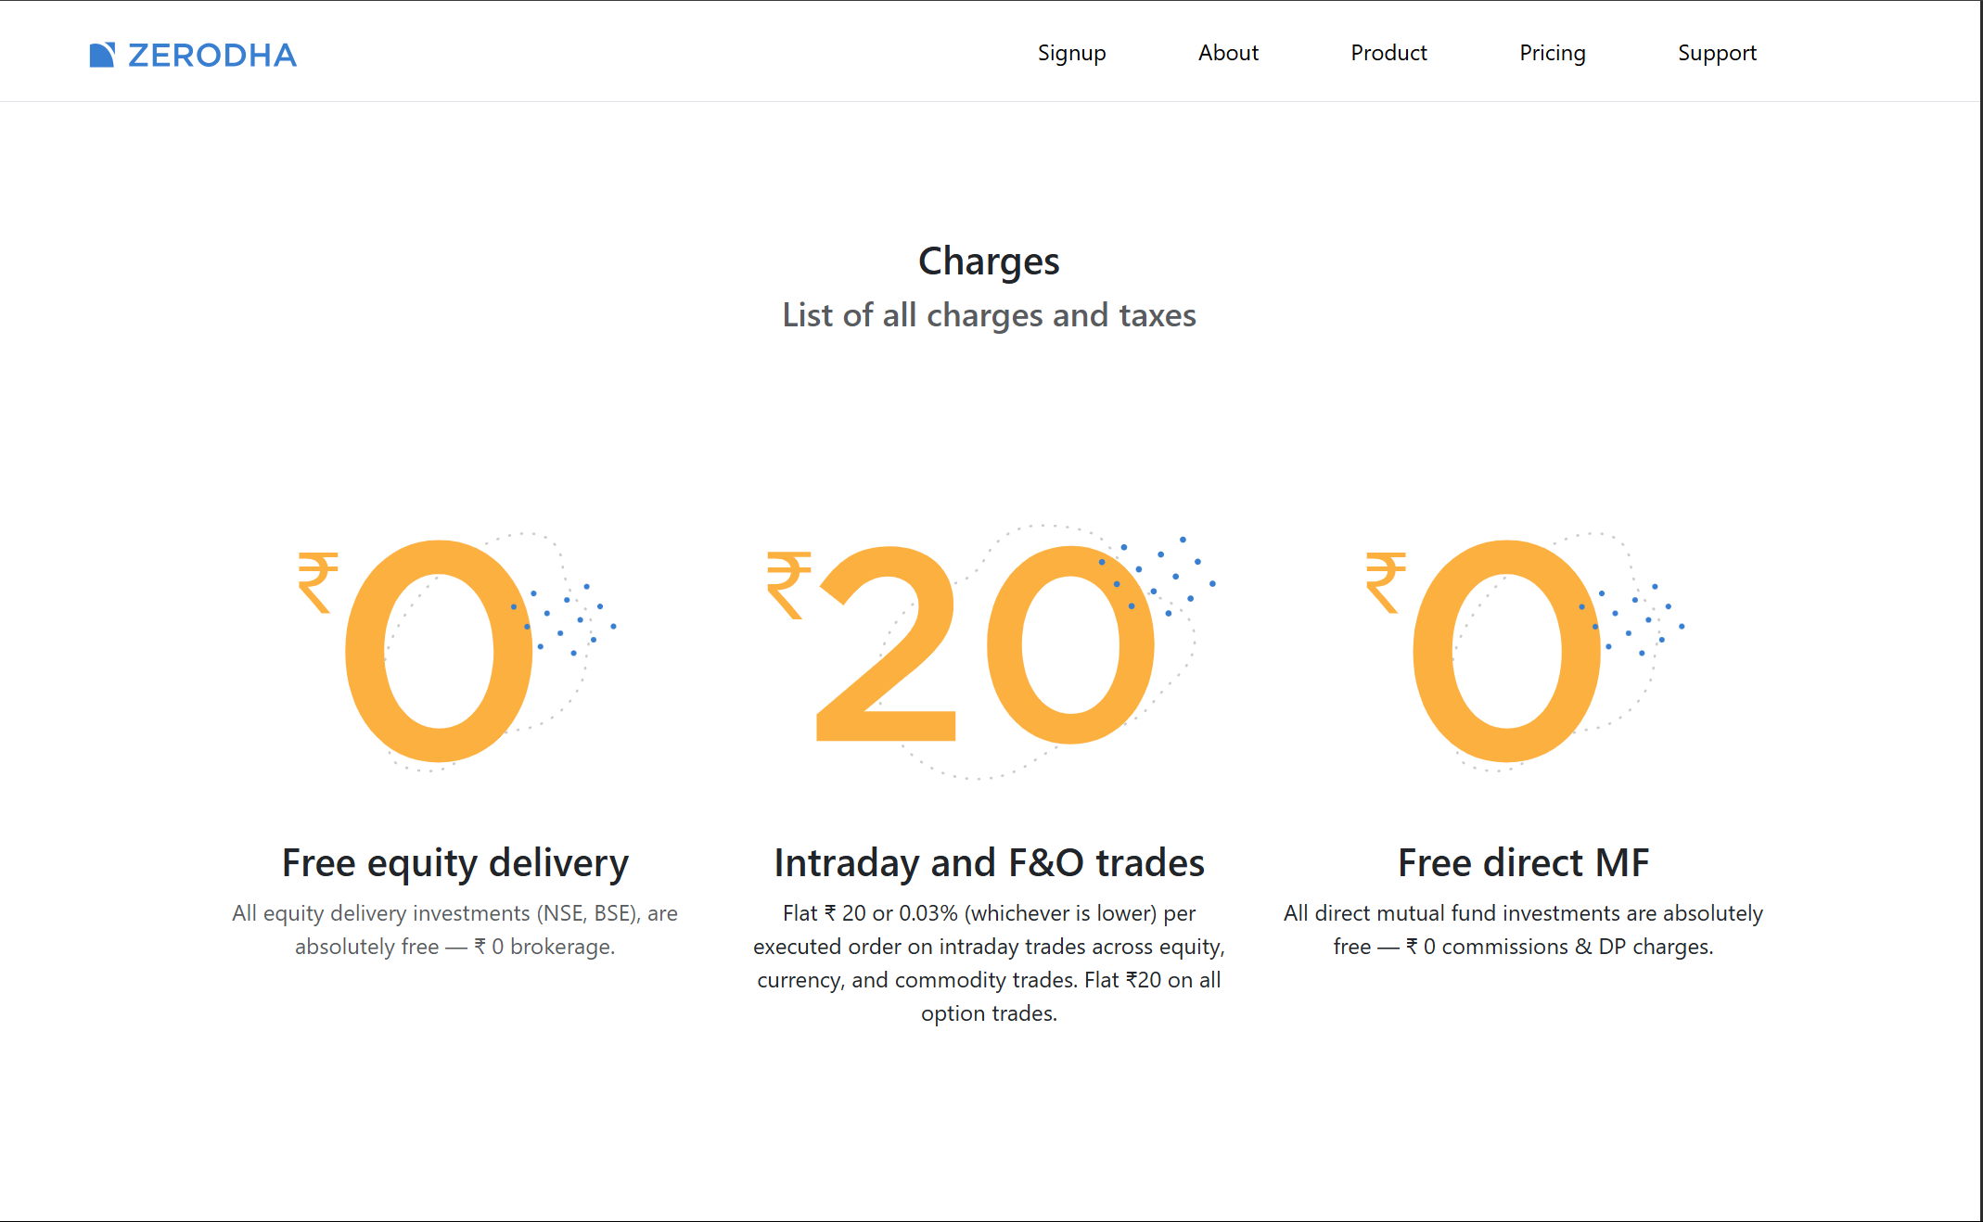
Task: Click the rupee symbol beside the 20
Action: coord(789,585)
